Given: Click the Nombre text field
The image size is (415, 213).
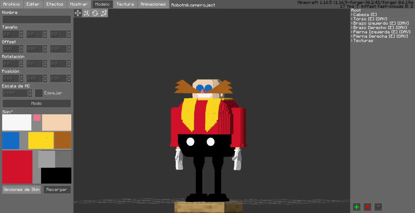Looking at the screenshot, I should [x=37, y=19].
